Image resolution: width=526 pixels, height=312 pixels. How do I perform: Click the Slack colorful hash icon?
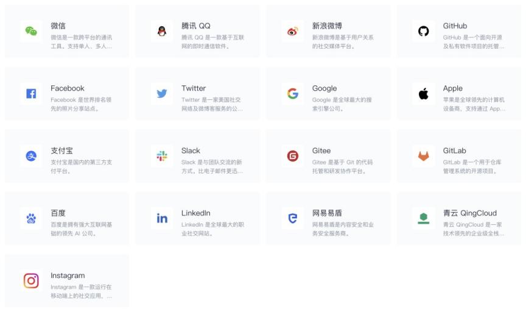point(162,156)
